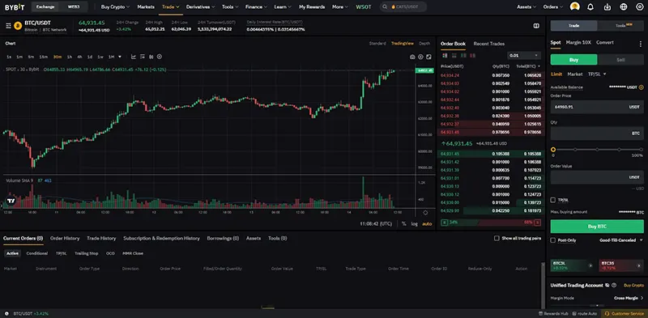
Task: Toggle the layout icon near pair header
Action: click(536, 26)
